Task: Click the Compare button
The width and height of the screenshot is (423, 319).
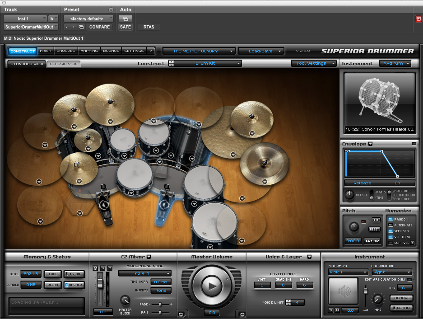Action: click(100, 27)
